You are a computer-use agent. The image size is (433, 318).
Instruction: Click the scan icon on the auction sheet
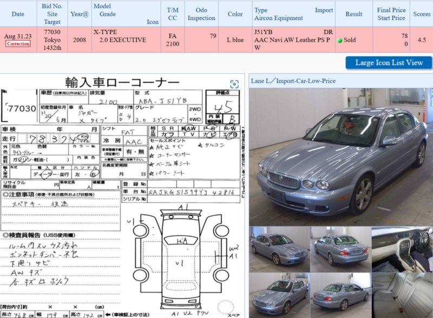point(234,84)
